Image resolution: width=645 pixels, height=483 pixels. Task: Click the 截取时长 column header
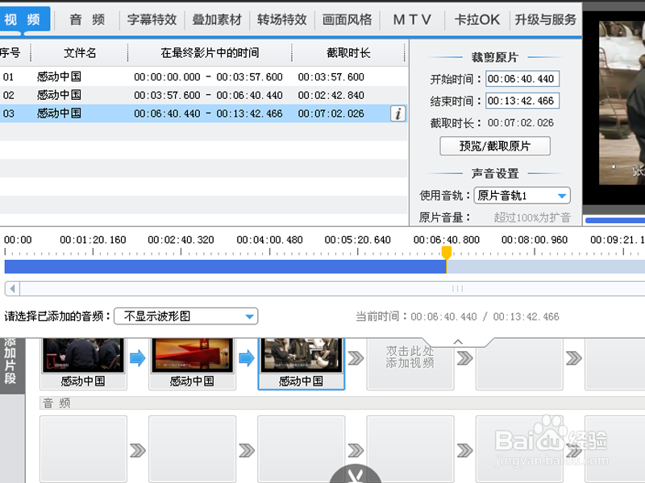tap(348, 52)
